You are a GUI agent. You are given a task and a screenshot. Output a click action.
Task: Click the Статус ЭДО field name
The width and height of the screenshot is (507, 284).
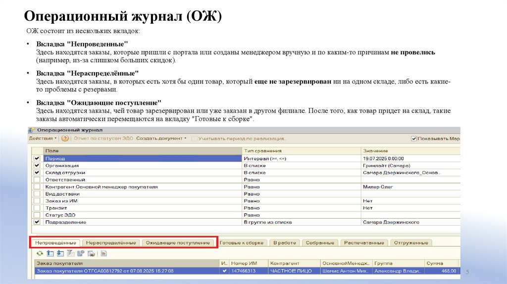click(143, 215)
